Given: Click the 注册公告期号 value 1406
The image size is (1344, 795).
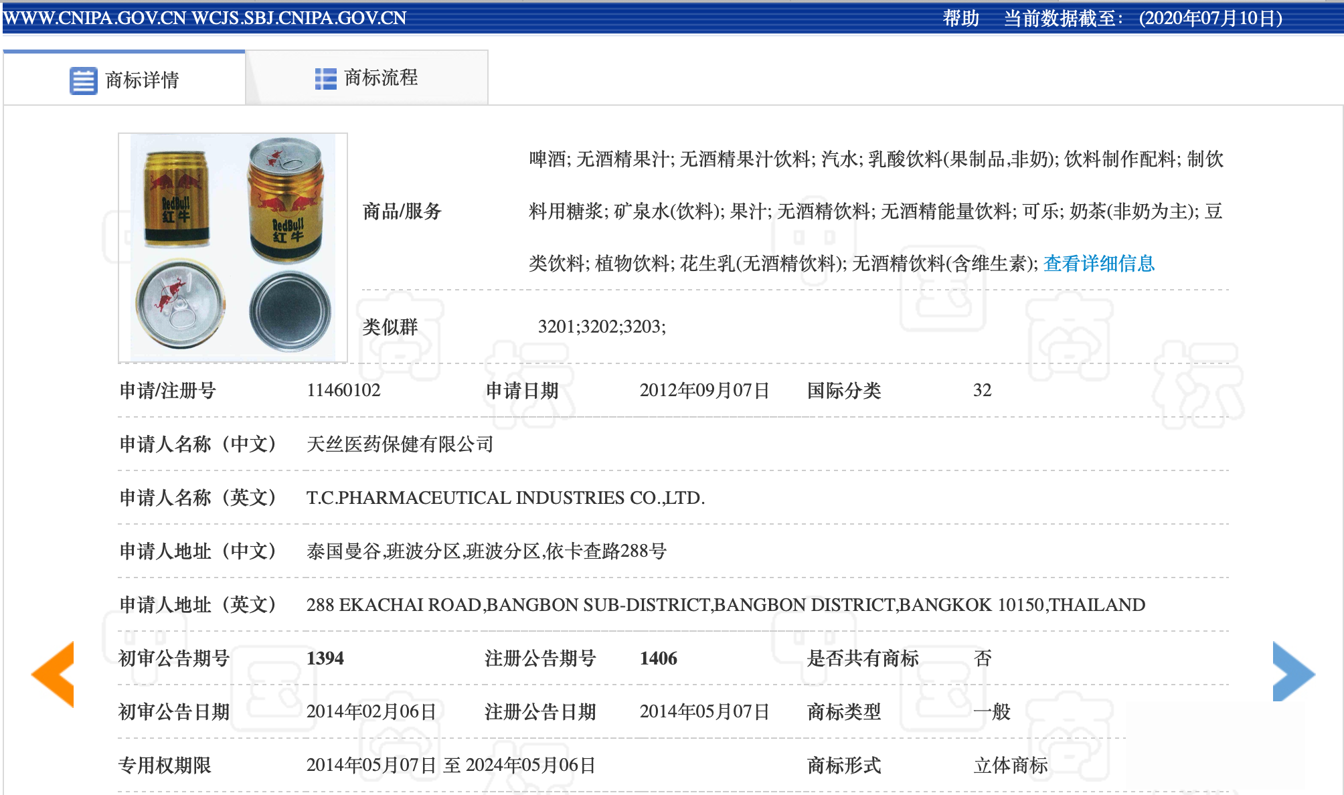Looking at the screenshot, I should pos(658,658).
